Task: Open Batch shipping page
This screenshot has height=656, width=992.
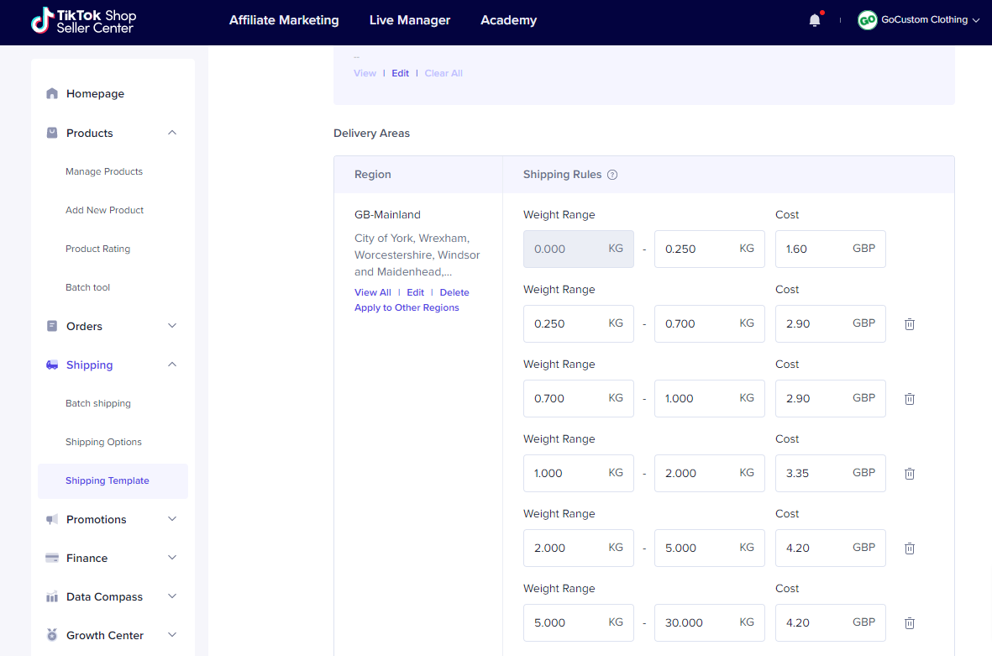Action: coord(98,403)
